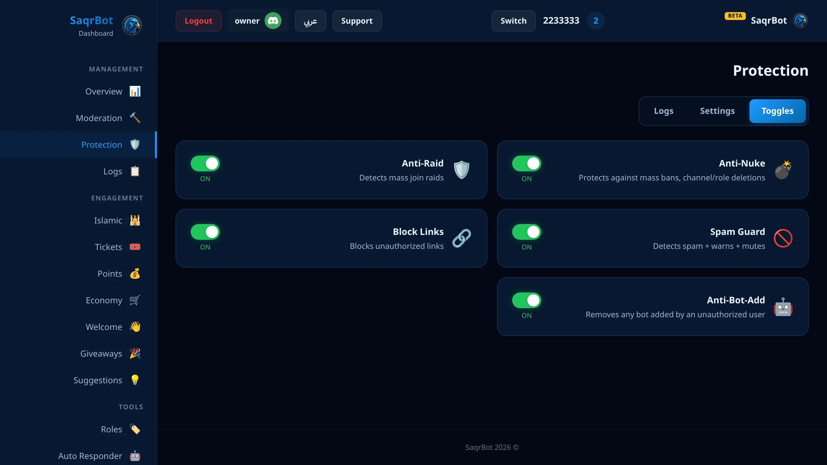Click the Spam Guard prohibited icon

click(x=783, y=238)
